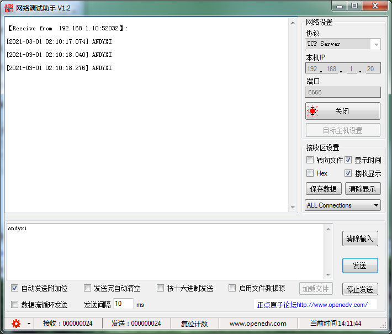Click the greyed 目标主机设置 button
The height and width of the screenshot is (334, 392).
click(x=343, y=130)
